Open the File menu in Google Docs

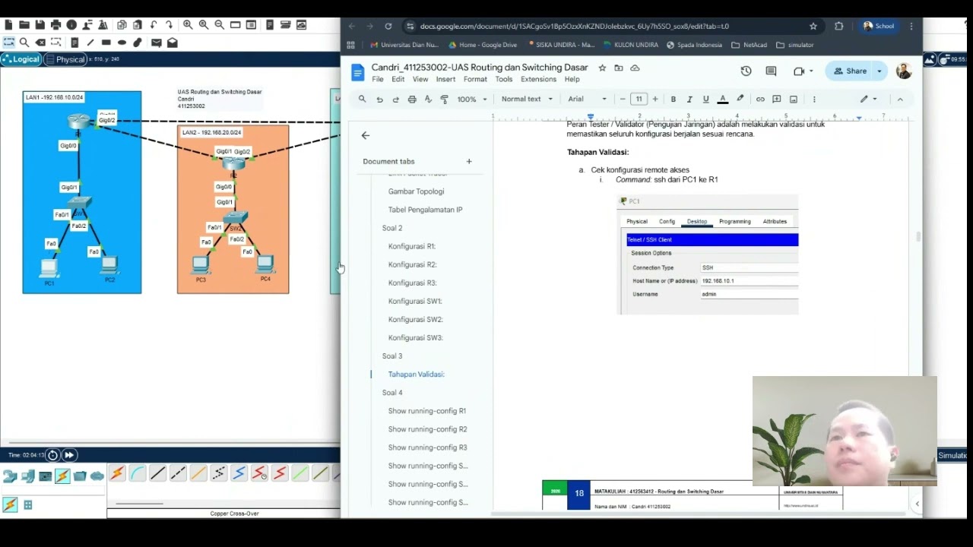[x=378, y=79]
